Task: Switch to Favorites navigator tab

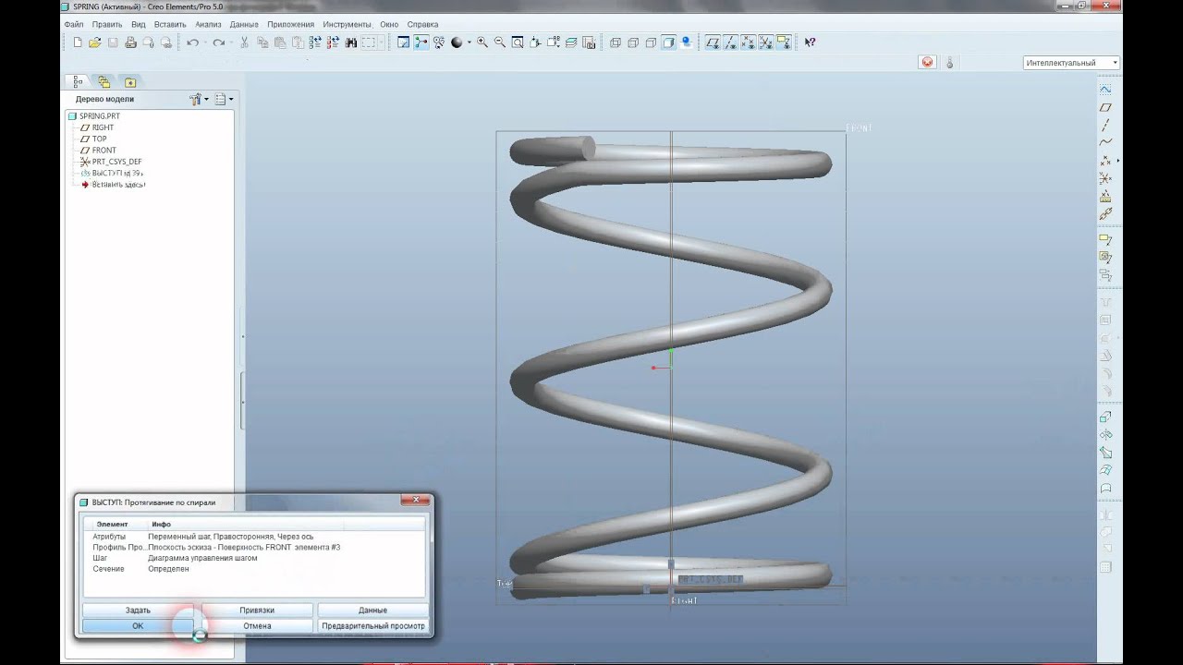Action: 130,81
